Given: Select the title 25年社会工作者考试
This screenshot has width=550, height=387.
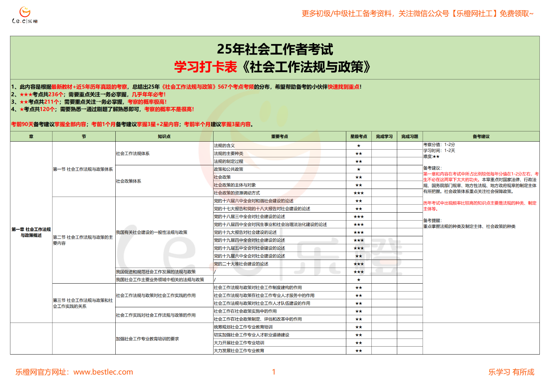Looking at the screenshot, I should pyautogui.click(x=275, y=49).
